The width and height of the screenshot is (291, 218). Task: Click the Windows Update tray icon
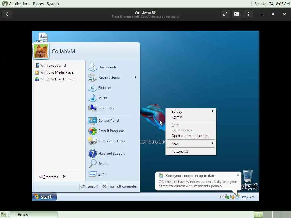tap(237, 197)
